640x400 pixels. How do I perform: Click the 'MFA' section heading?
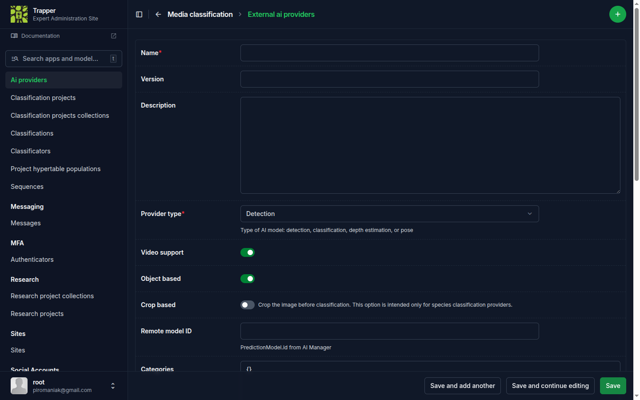[x=17, y=243]
